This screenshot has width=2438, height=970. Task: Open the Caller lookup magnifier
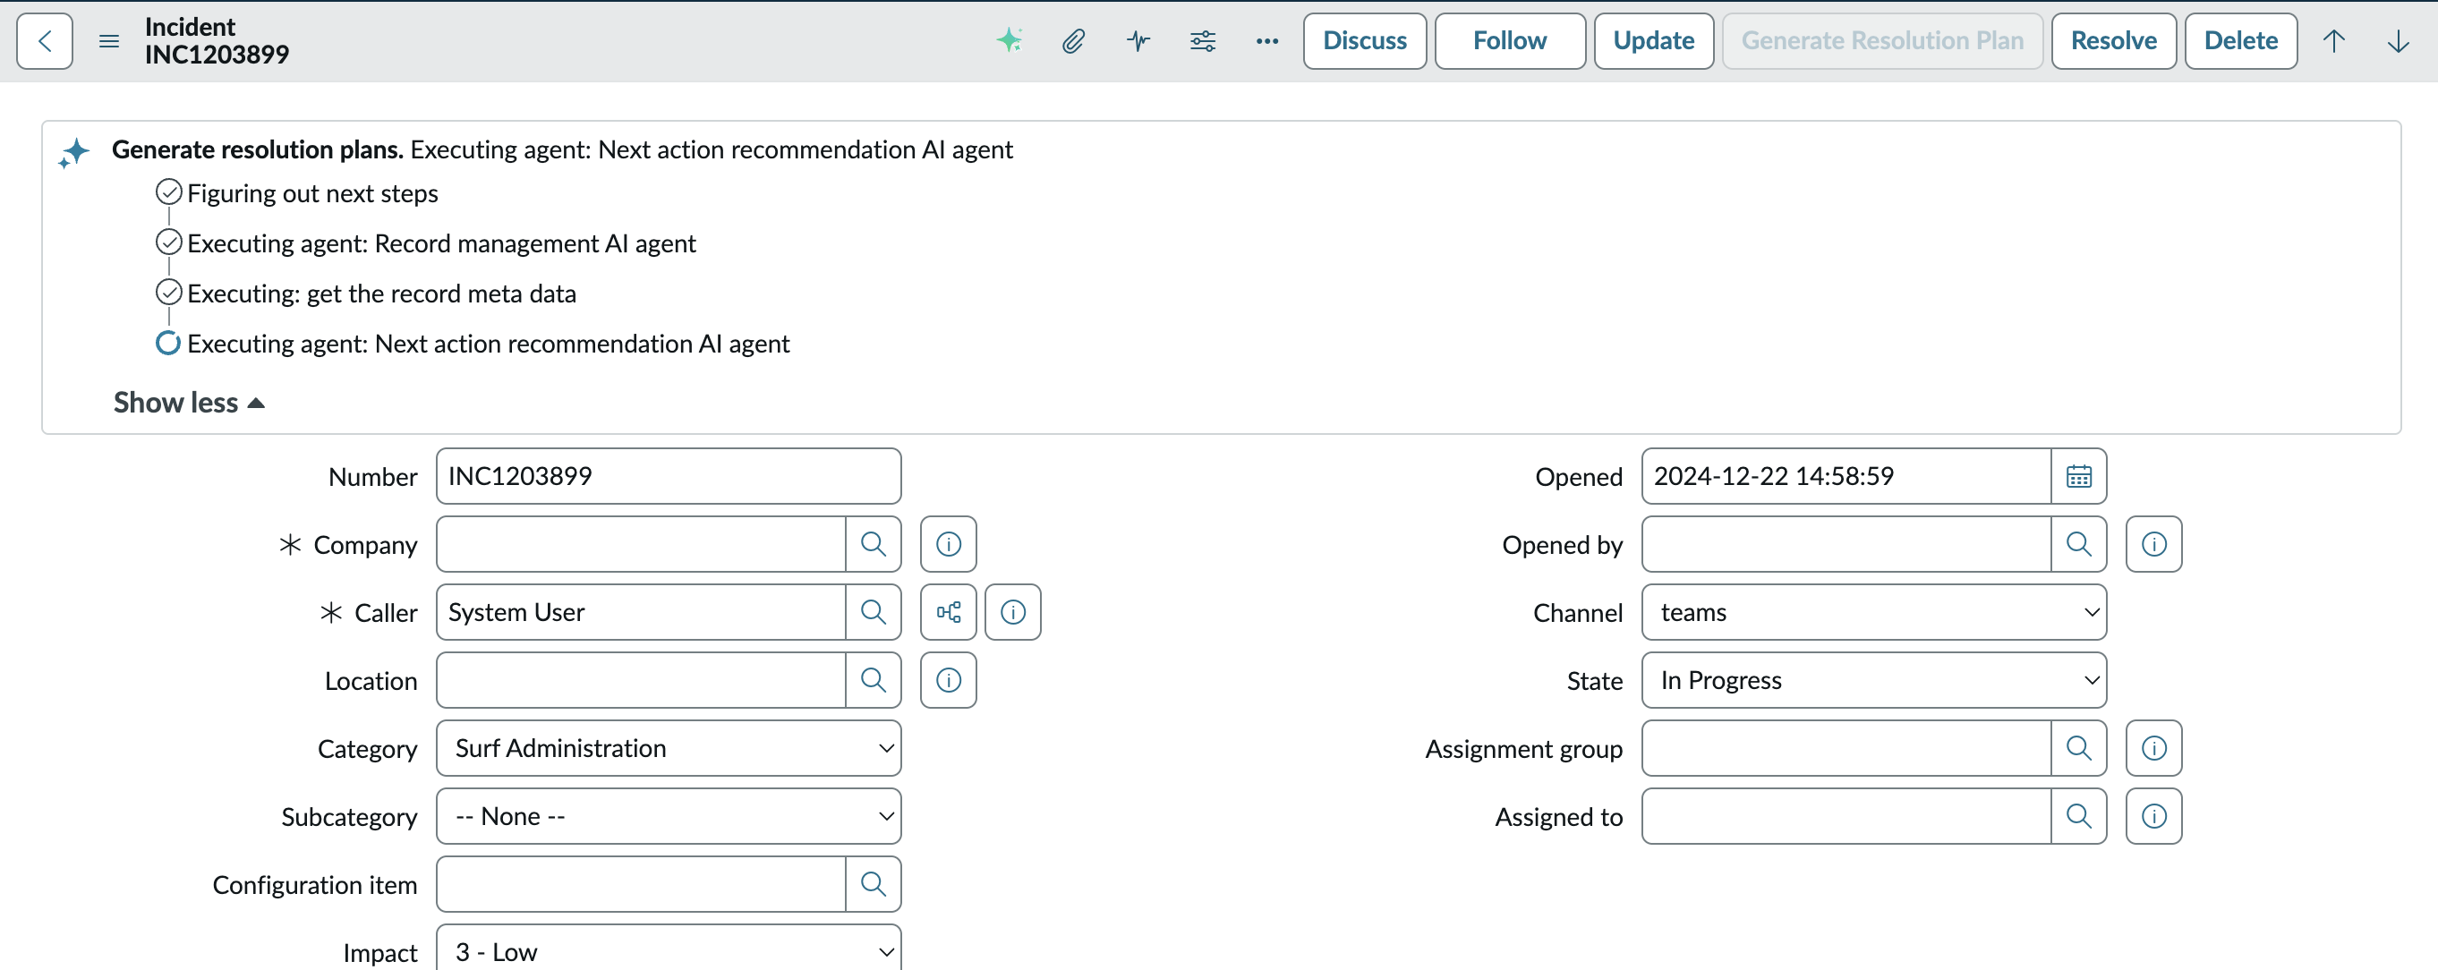pos(873,612)
